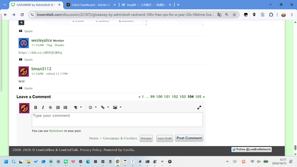
Task: Close the GIVEAWAY by AdminBolt tab
Action: (x=59, y=5)
